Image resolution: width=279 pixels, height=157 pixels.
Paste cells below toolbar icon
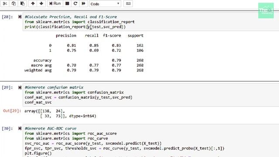point(22,3)
